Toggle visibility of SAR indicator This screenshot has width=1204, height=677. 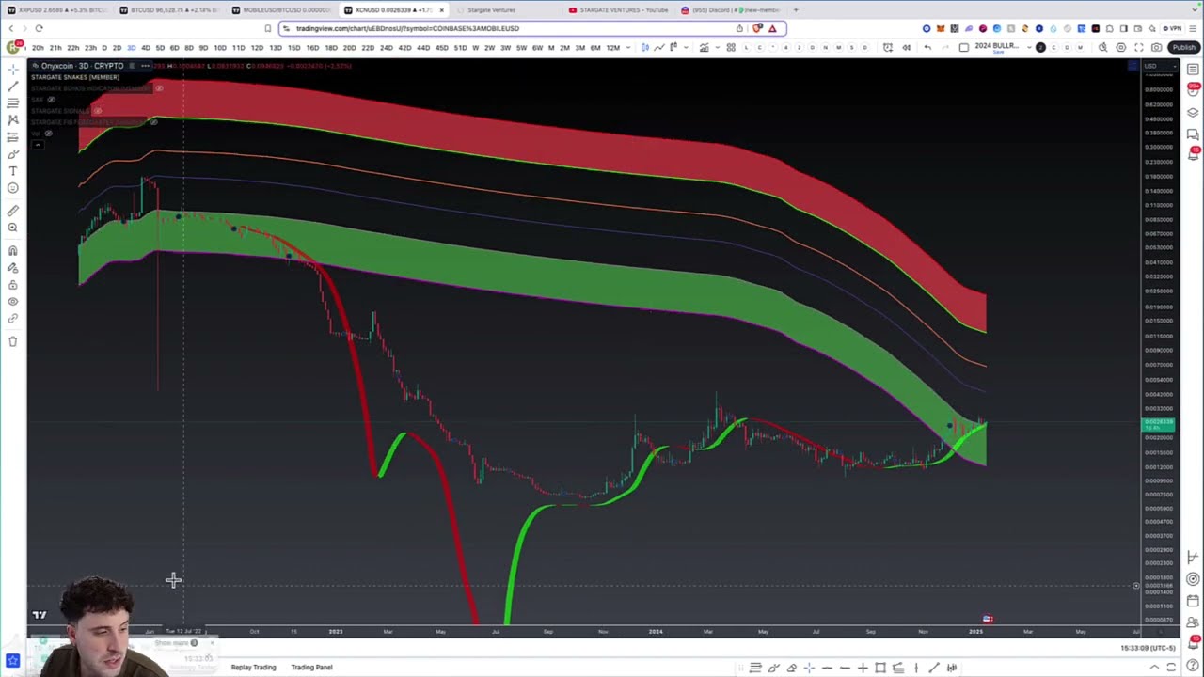51,100
